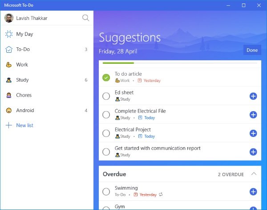Image resolution: width=267 pixels, height=210 pixels.
Task: Click the Android count 4
Action: [86, 110]
